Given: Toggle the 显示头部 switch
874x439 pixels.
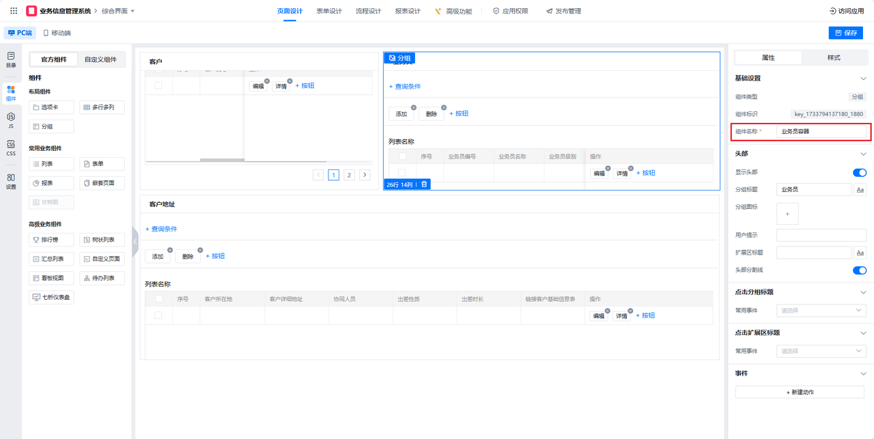Looking at the screenshot, I should 859,173.
